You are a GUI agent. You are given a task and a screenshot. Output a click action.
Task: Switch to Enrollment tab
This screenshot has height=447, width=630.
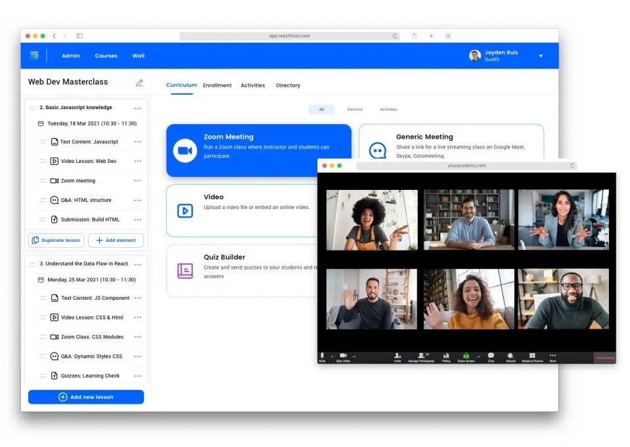point(217,85)
